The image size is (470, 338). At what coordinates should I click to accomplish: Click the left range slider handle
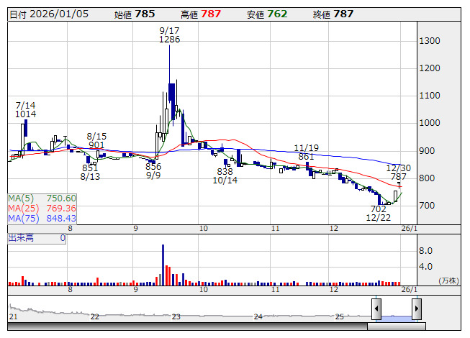(x=376, y=309)
